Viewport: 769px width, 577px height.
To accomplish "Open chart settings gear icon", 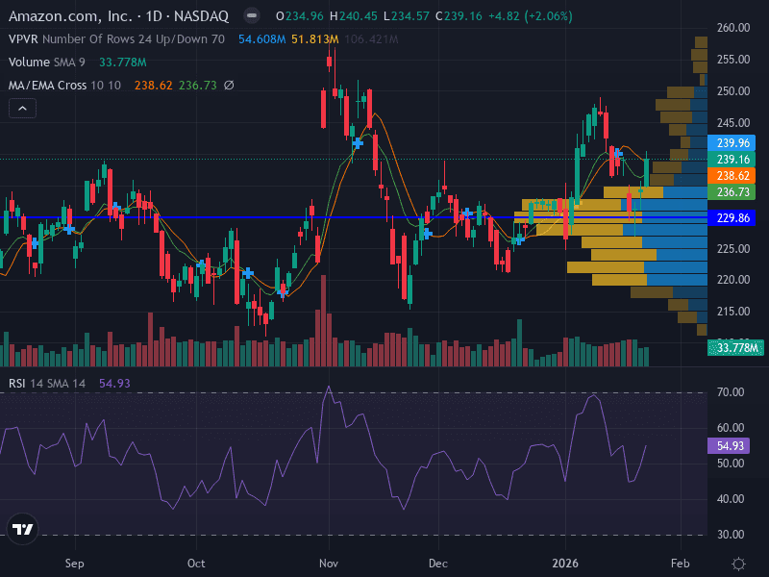I will (x=738, y=564).
